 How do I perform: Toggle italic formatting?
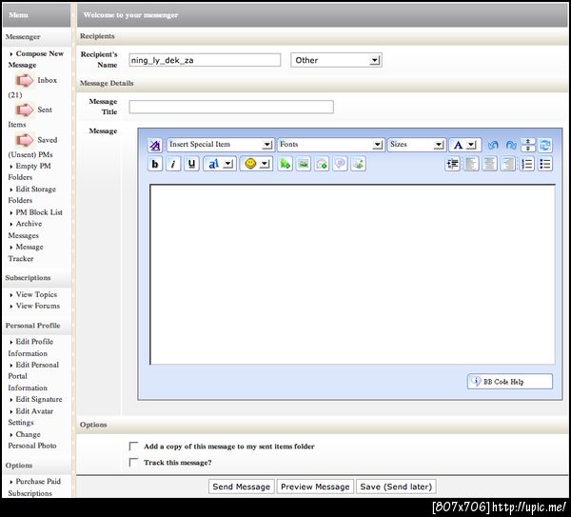pos(173,164)
